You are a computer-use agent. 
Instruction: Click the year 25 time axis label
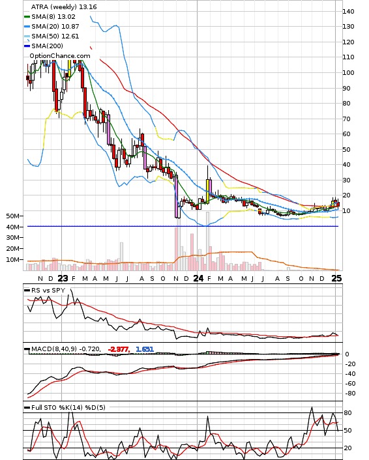click(x=336, y=278)
